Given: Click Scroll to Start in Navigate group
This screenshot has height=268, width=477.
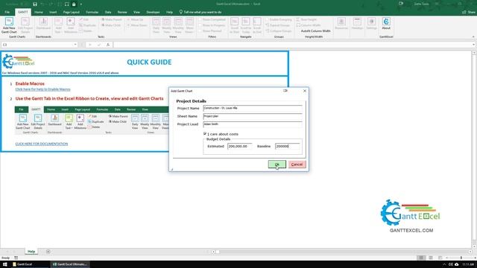Looking at the screenshot, I should pos(234,25).
